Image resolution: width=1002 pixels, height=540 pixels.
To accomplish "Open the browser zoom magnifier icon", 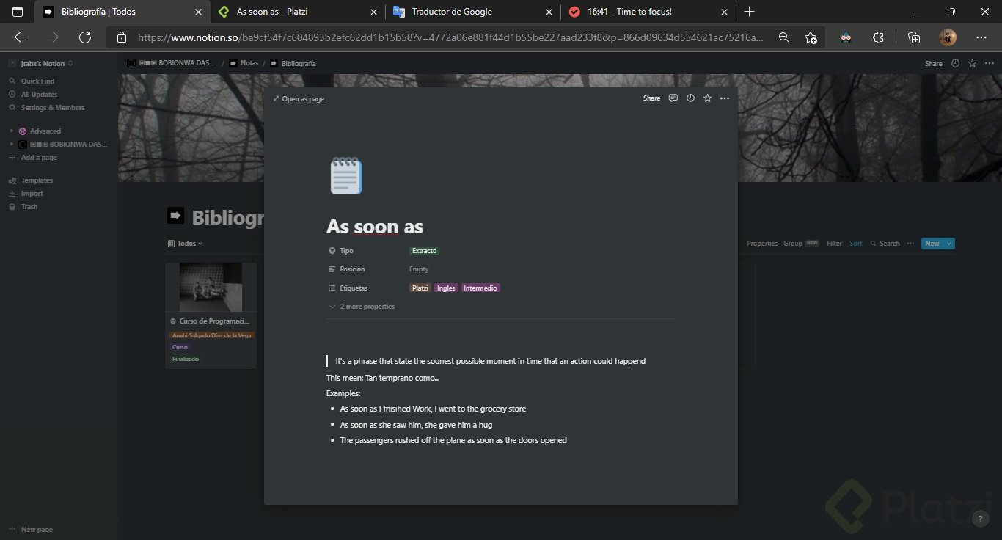I will [784, 37].
